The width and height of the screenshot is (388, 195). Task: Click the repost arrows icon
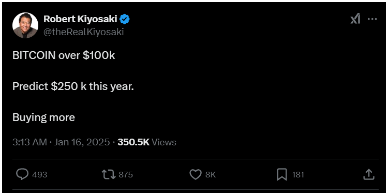point(109,174)
